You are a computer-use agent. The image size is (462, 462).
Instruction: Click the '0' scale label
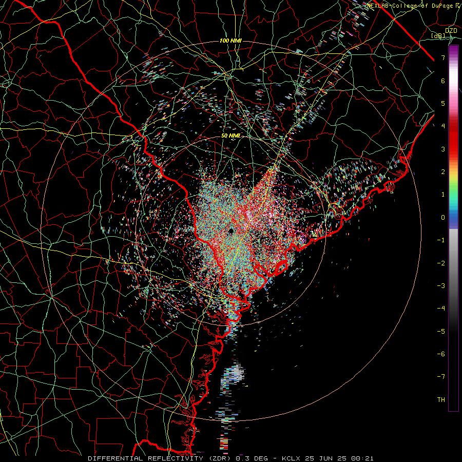click(443, 218)
